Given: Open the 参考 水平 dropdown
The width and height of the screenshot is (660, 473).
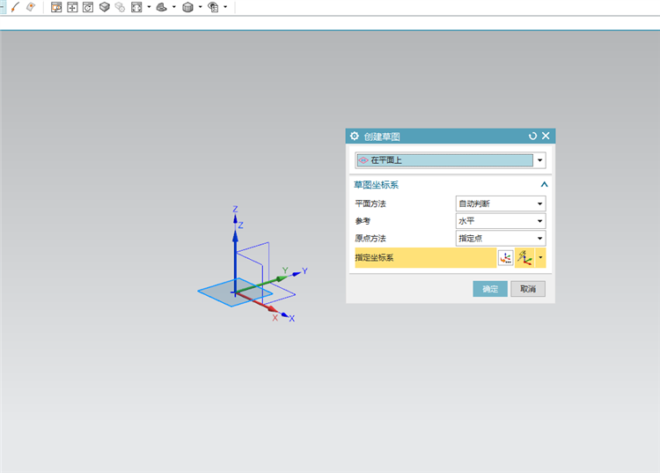Looking at the screenshot, I should pyautogui.click(x=501, y=221).
